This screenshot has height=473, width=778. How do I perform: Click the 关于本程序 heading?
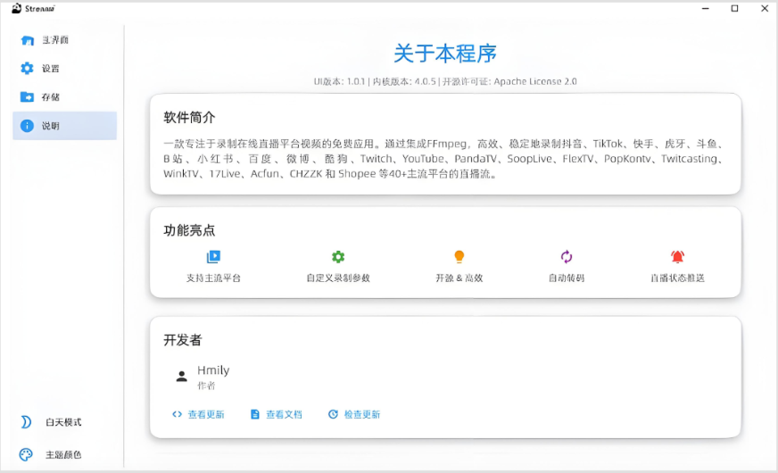pos(445,54)
